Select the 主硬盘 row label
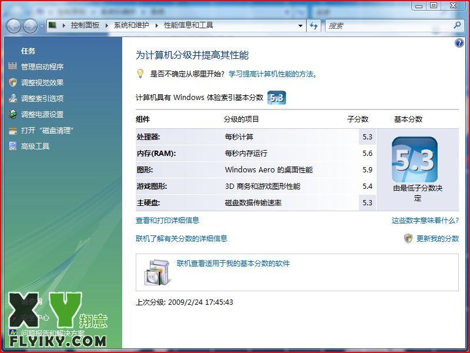Image resolution: width=470 pixels, height=353 pixels. tap(149, 203)
